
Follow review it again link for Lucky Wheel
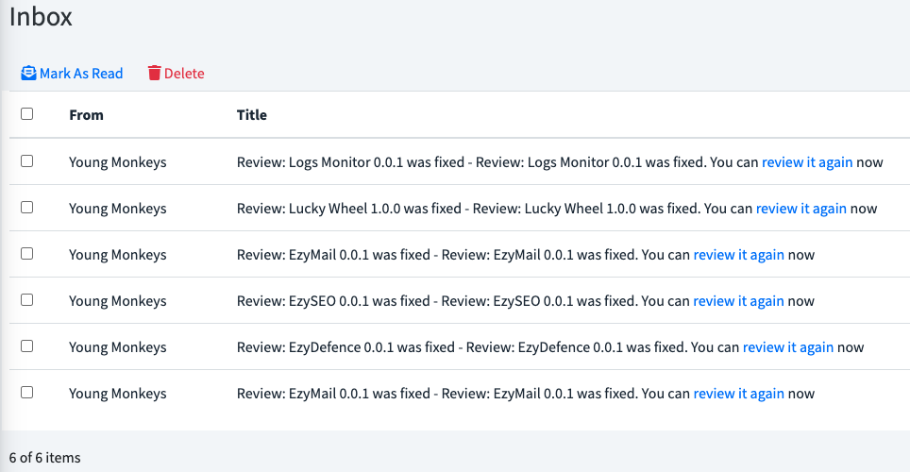coord(800,209)
